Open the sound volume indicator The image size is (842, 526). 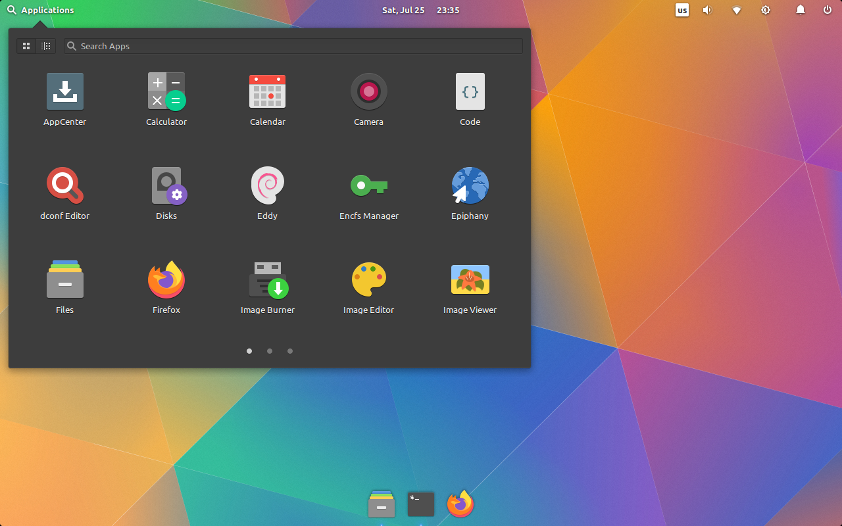click(707, 10)
